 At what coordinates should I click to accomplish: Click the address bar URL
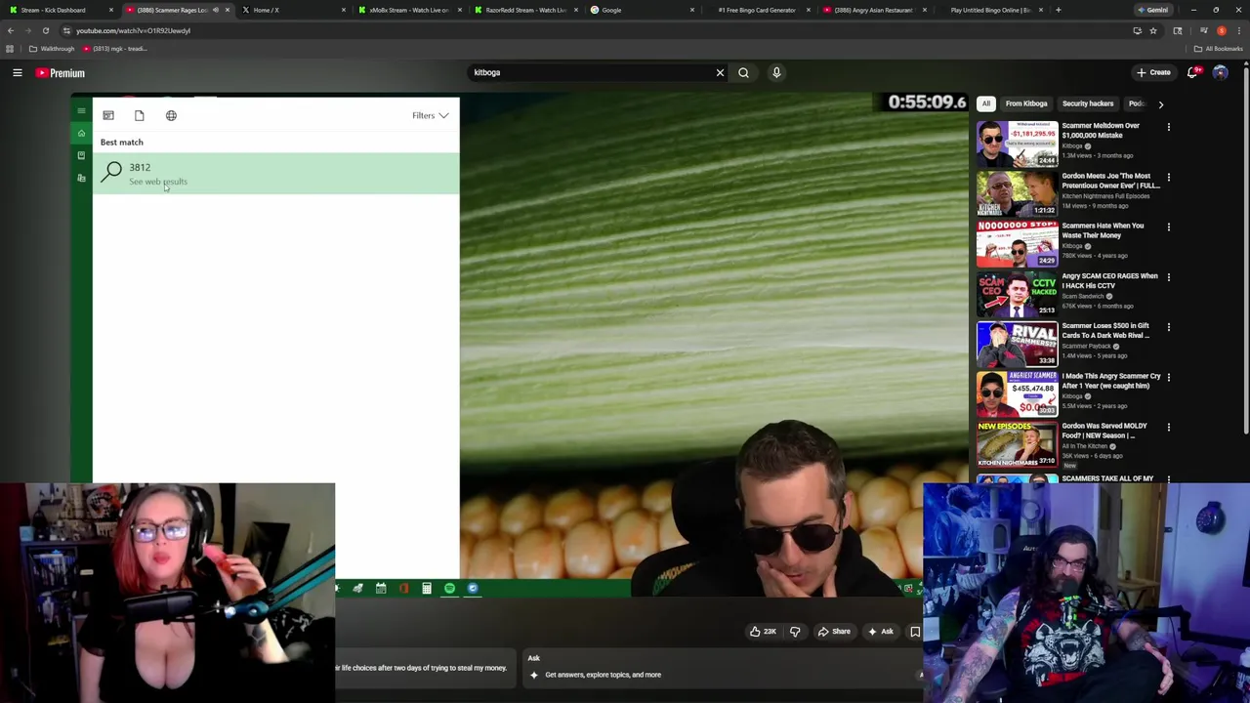coord(133,30)
